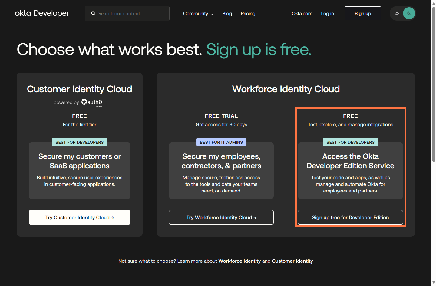Open the Pricing page
Viewport: 436px width, 286px height.
248,14
